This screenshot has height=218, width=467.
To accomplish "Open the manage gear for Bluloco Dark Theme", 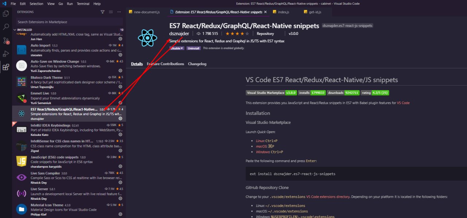I will pos(120,87).
